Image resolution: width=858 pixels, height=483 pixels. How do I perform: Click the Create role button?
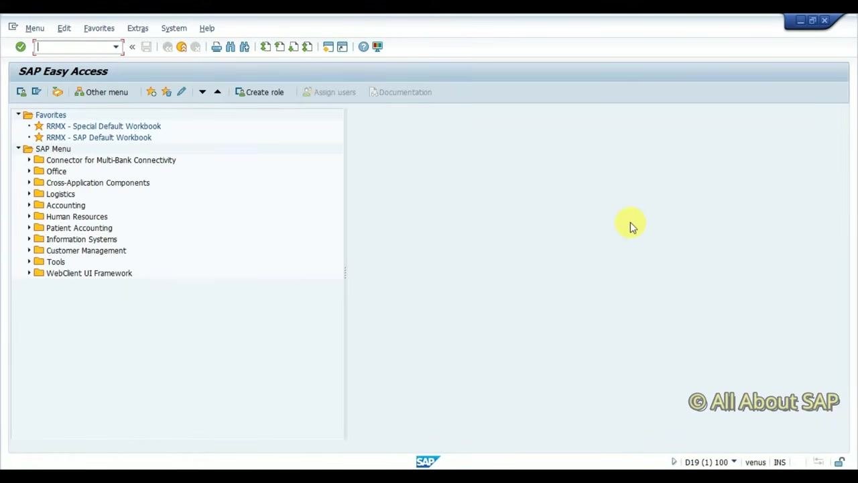click(x=259, y=92)
